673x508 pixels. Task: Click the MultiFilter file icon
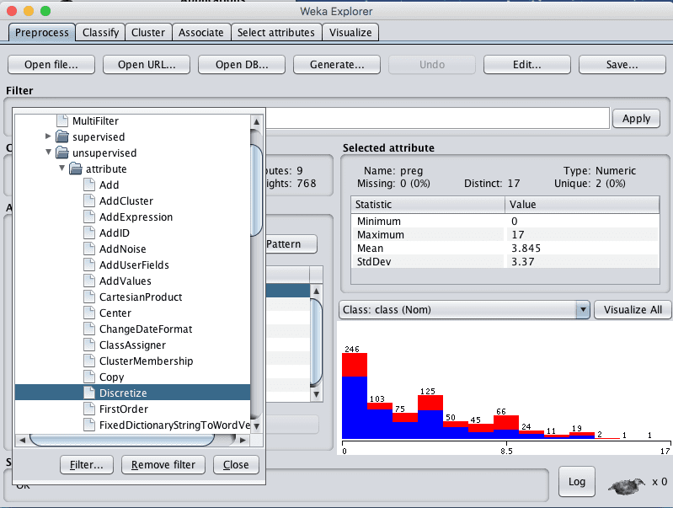click(62, 120)
